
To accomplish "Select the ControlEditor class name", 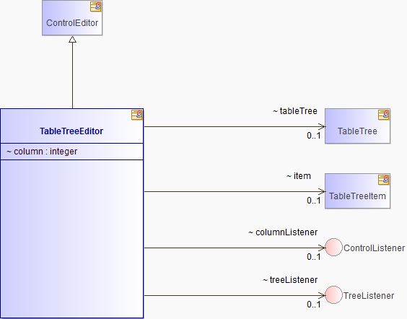I will tap(72, 23).
